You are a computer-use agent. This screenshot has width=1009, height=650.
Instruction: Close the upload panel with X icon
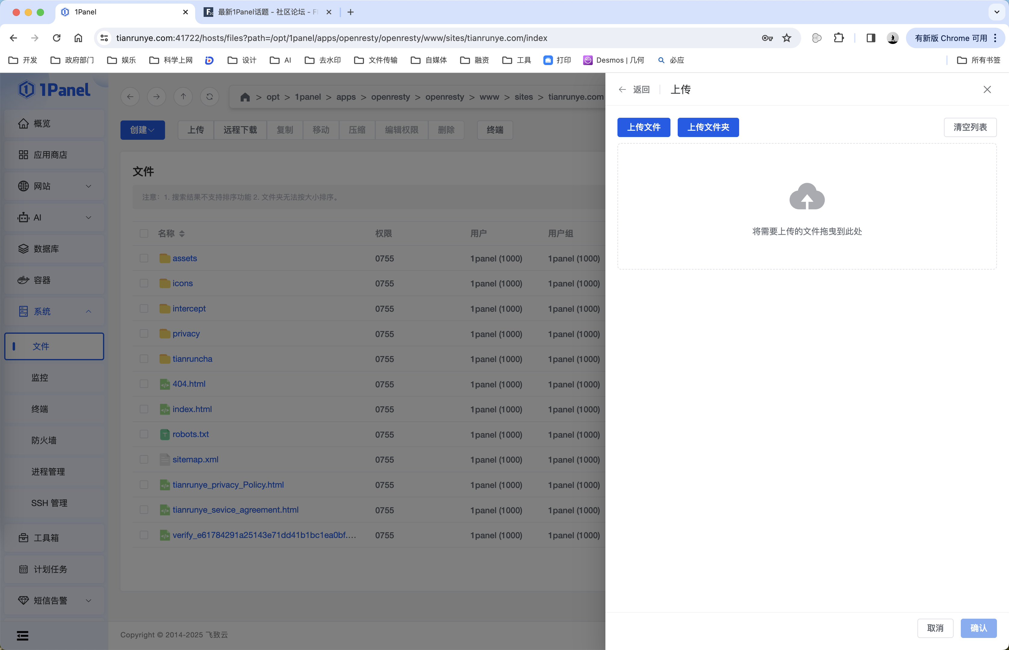(x=987, y=89)
